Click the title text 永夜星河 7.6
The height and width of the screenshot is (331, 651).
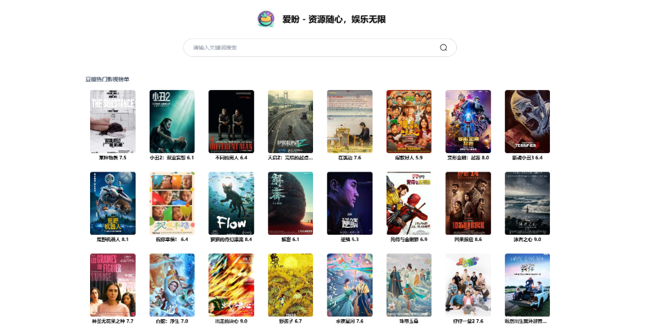tap(350, 321)
